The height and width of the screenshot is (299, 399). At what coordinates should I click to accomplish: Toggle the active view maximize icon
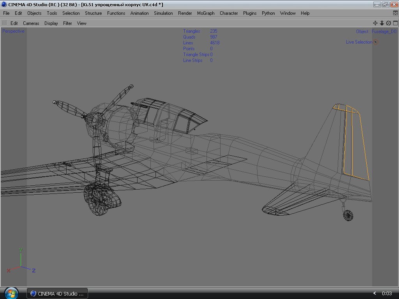[395, 23]
